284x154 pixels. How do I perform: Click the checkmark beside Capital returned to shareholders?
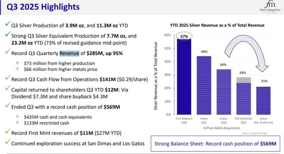[8, 89]
